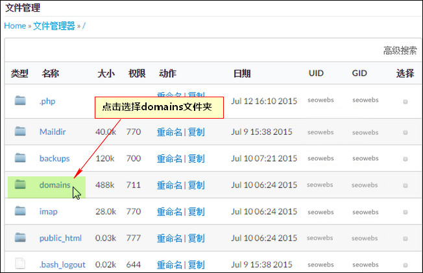
Task: Click root slash breadcrumb link
Action: [x=84, y=26]
